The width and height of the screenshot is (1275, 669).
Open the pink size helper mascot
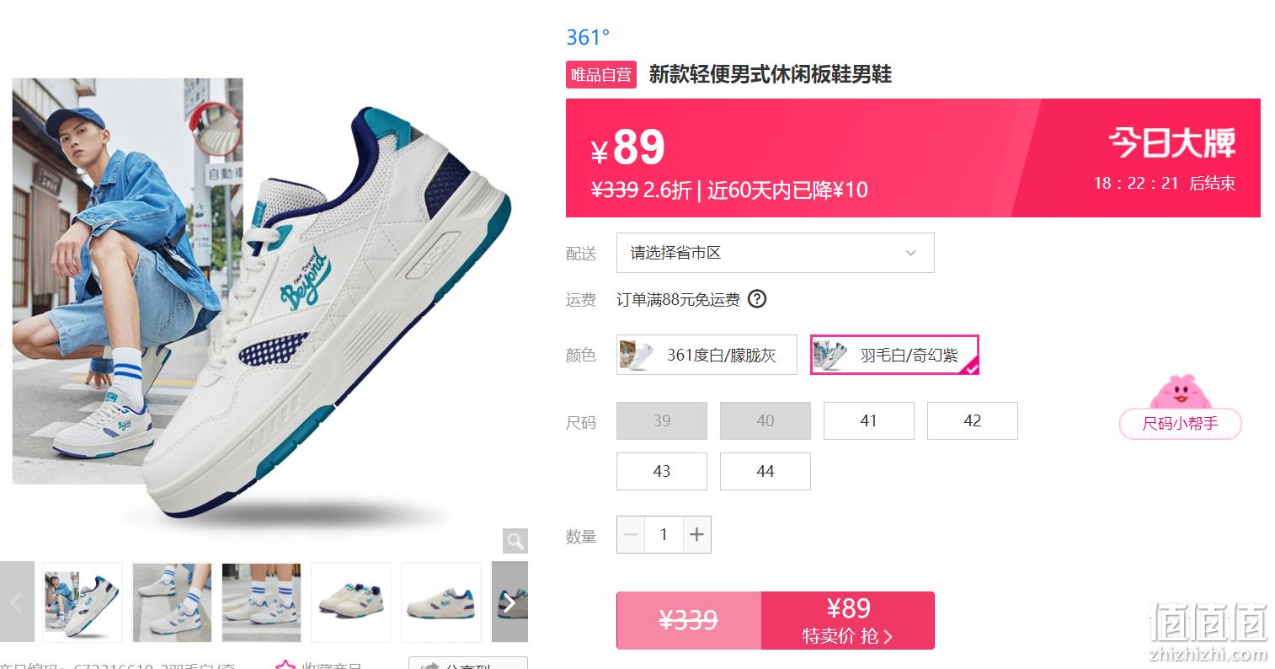tap(1180, 392)
